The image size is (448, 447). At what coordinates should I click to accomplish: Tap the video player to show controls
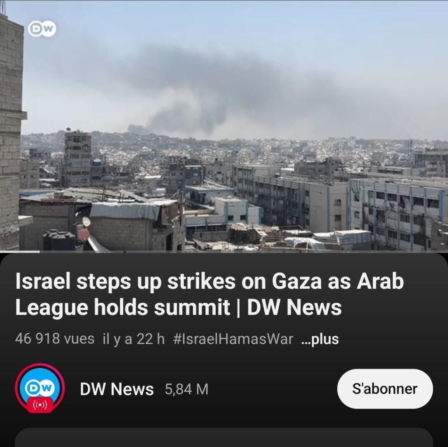(224, 125)
